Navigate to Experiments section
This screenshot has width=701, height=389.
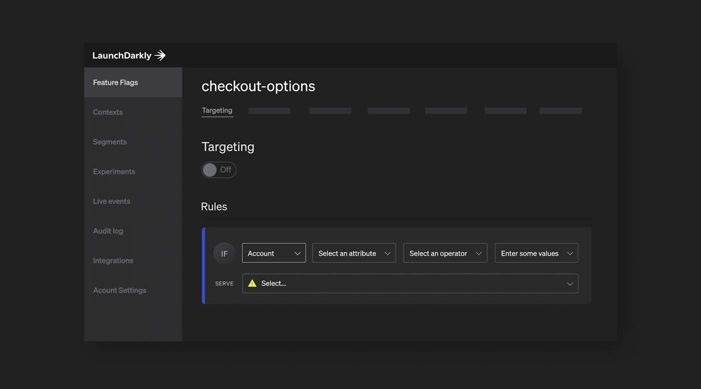click(x=114, y=171)
